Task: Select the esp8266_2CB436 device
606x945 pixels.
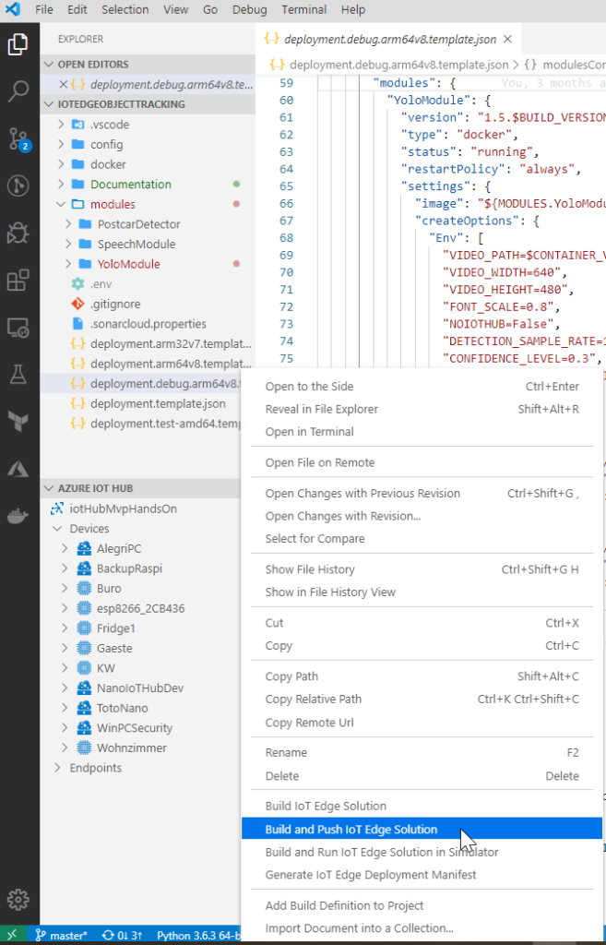Action: [141, 608]
